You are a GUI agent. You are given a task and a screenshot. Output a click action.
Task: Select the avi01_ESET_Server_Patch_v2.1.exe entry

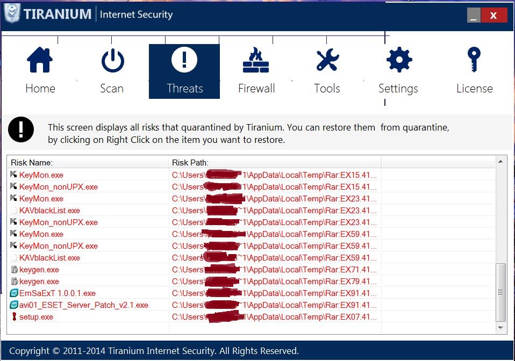(84, 305)
